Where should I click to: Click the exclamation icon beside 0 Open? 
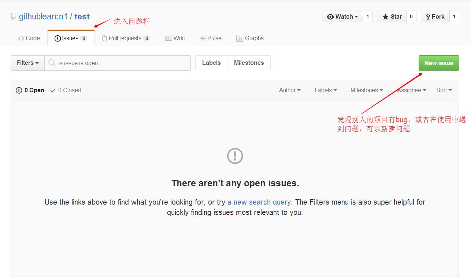[19, 90]
